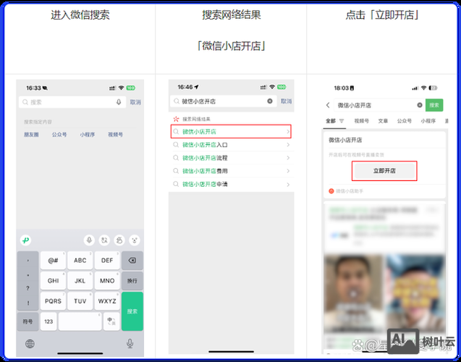Tap the space bar key
The image size is (461, 362).
click(x=80, y=321)
